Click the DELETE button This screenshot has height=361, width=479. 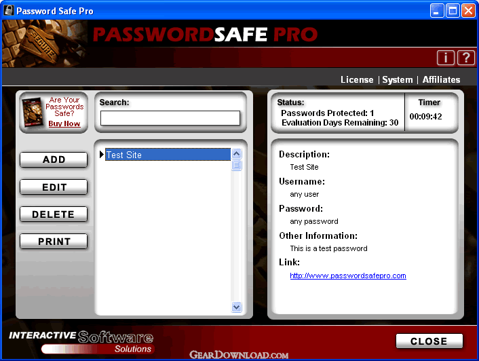(54, 214)
